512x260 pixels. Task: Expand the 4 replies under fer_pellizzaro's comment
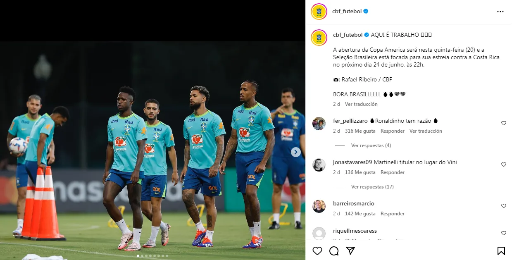pos(371,145)
